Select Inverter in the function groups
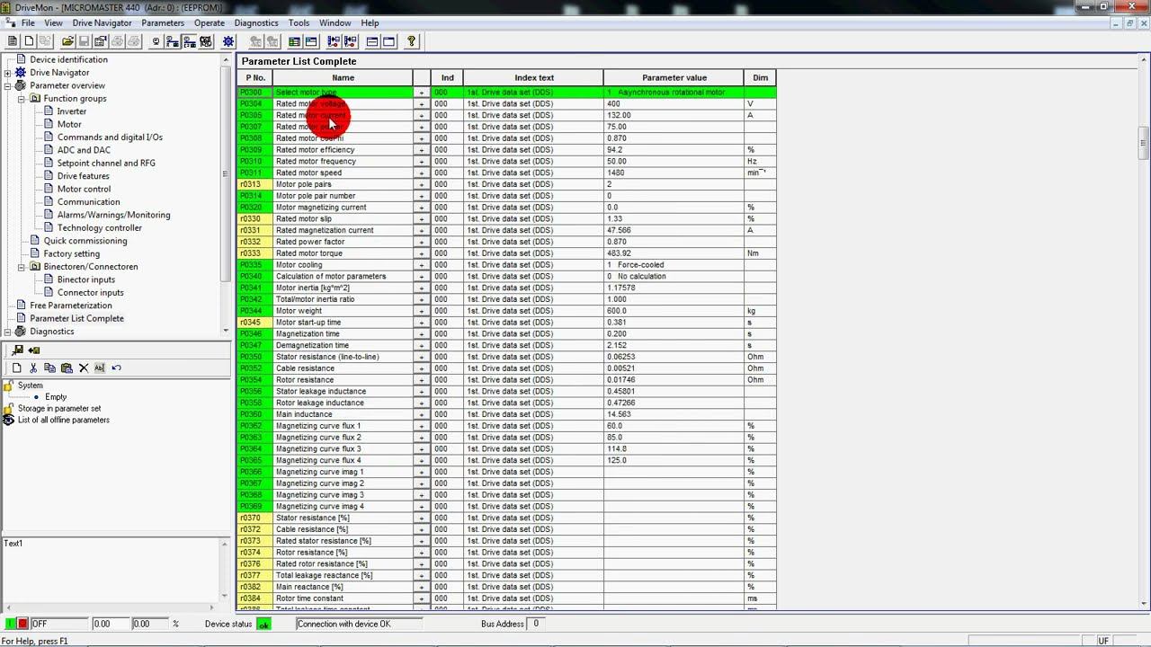This screenshot has width=1151, height=647. click(72, 112)
